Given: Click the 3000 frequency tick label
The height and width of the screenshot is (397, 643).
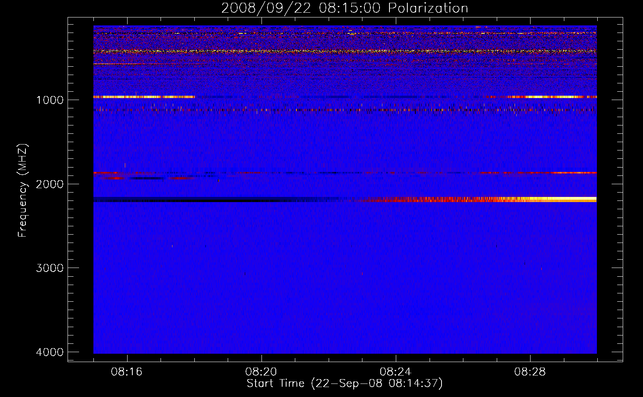Looking at the screenshot, I should point(50,268).
